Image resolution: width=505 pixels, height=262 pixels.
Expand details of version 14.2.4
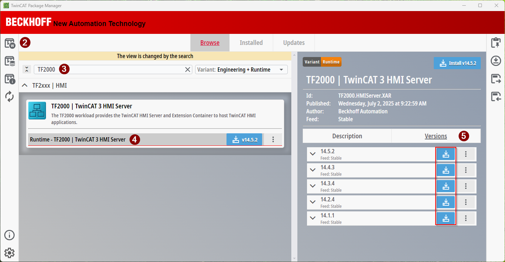click(x=313, y=202)
